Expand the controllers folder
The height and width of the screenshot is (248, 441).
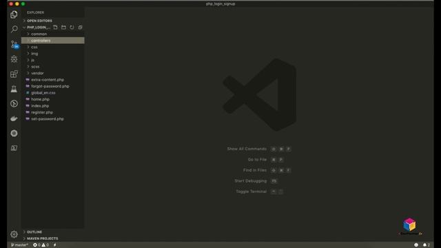pos(53,41)
